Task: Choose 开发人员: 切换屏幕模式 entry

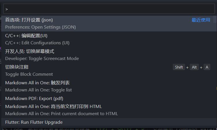Action: [x=30, y=51]
